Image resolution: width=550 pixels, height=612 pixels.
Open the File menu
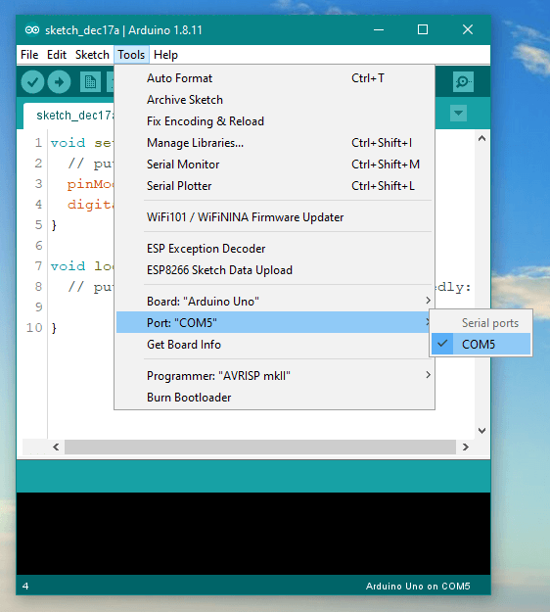click(x=29, y=55)
